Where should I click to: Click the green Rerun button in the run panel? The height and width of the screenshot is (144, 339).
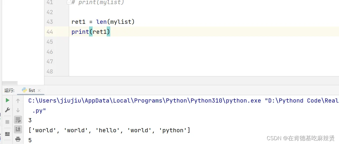coord(8,101)
